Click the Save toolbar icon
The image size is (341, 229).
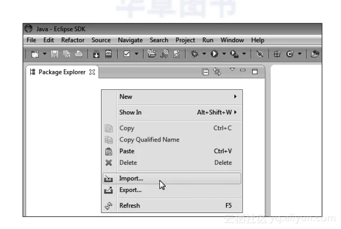tap(55, 54)
